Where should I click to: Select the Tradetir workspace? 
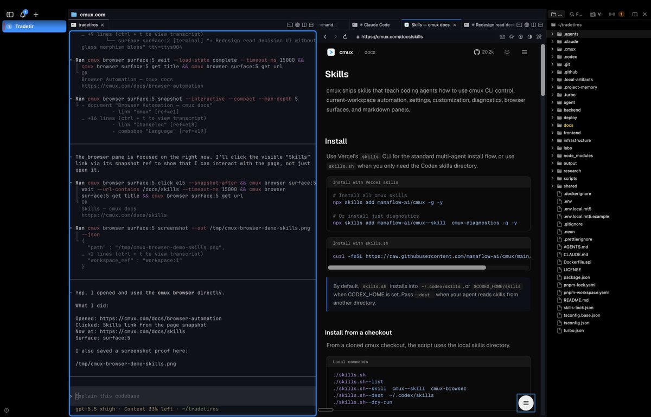coord(35,26)
